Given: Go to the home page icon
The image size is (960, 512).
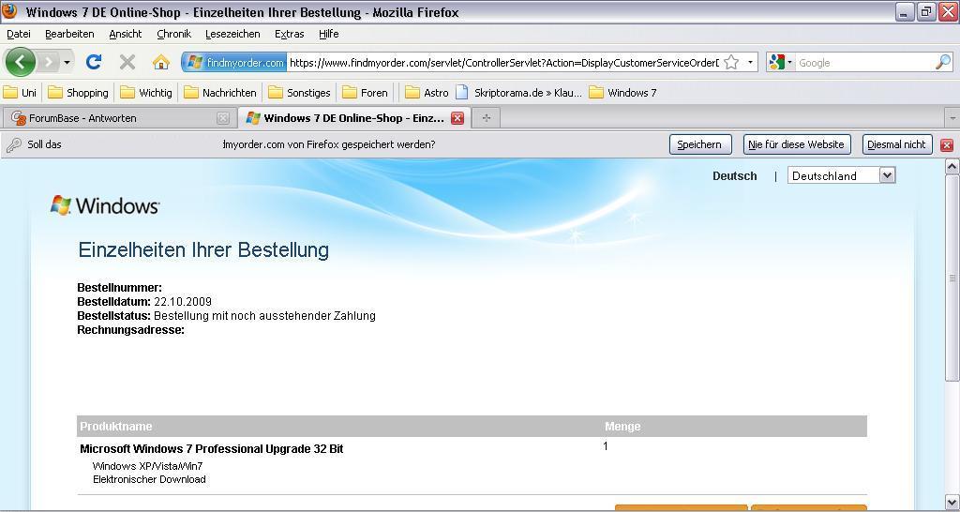Looking at the screenshot, I should tap(161, 62).
